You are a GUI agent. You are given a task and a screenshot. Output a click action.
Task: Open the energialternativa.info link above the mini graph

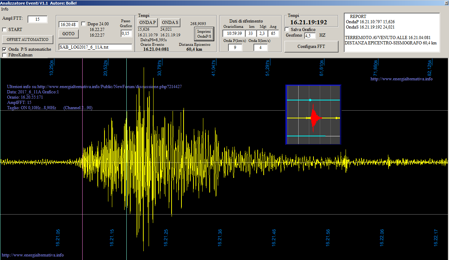click(401, 79)
